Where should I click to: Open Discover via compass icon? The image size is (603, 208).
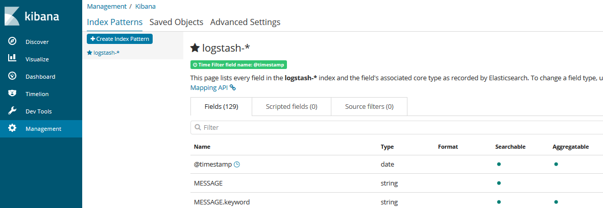(13, 41)
